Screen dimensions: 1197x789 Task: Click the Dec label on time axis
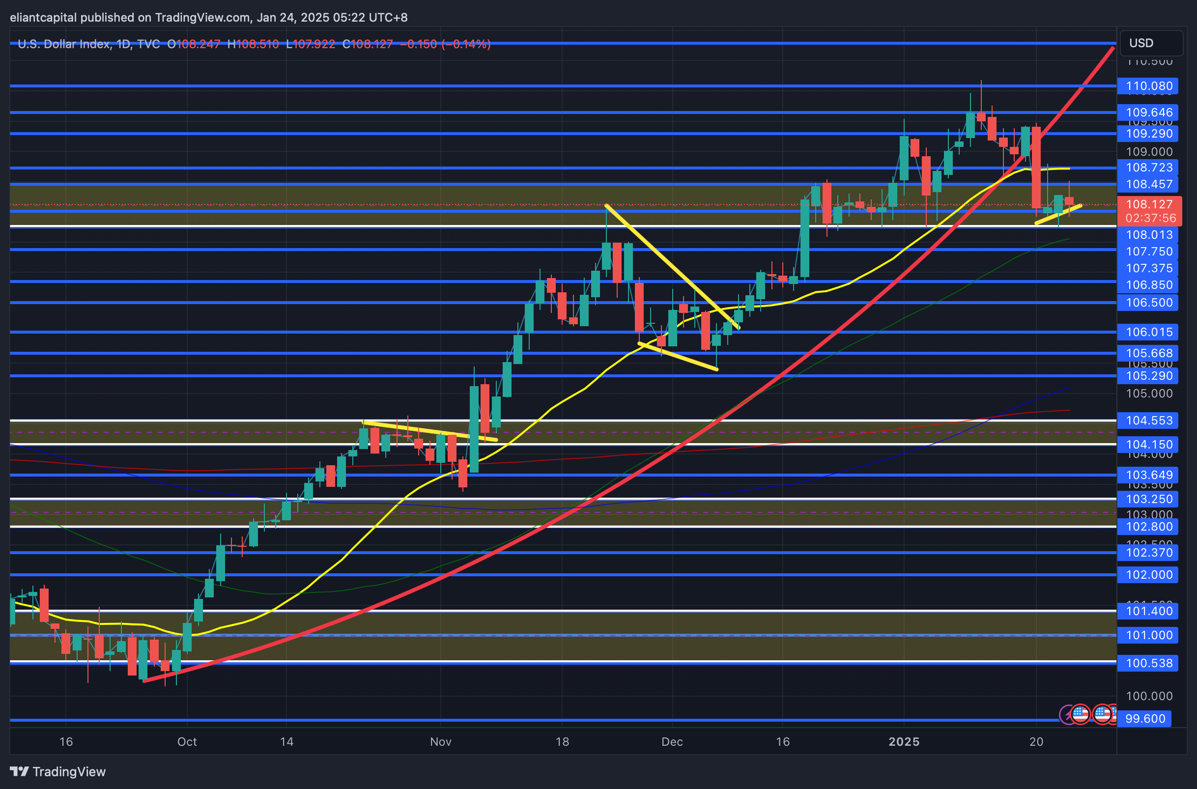(672, 742)
